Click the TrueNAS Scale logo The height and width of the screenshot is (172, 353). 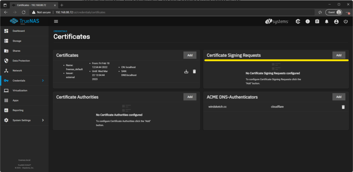point(24,21)
